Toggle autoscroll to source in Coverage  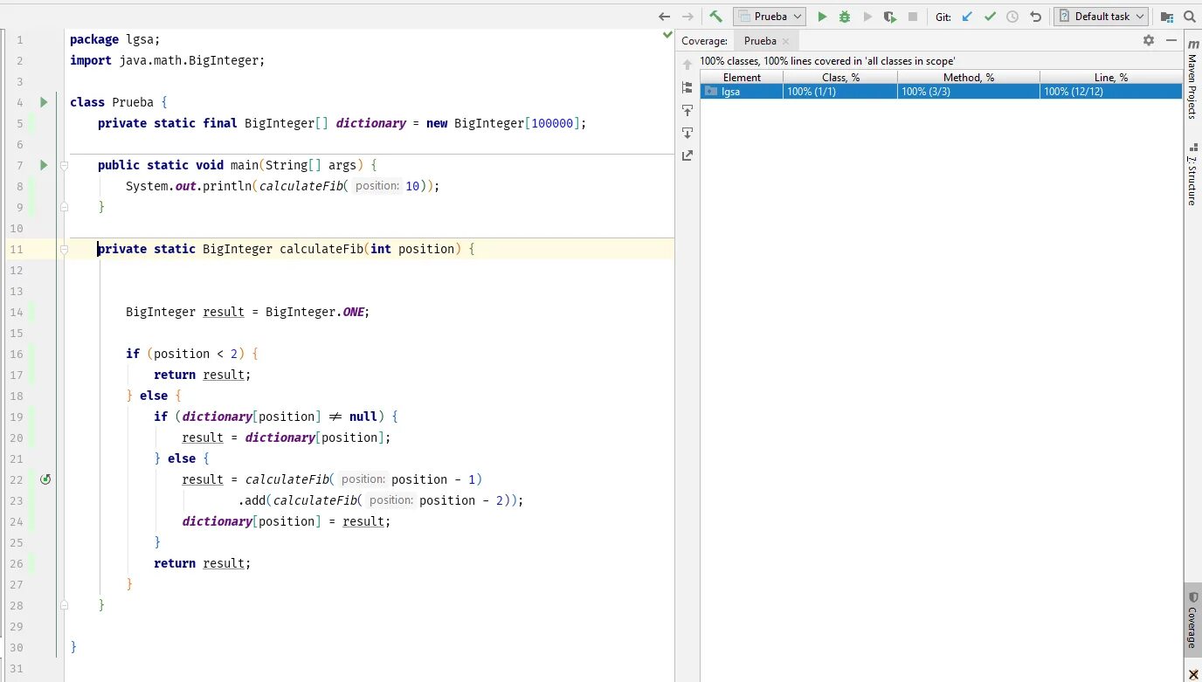687,110
